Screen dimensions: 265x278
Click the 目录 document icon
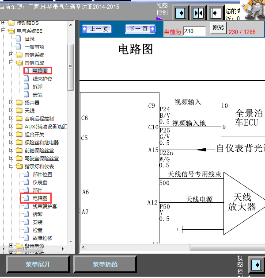(19, 39)
